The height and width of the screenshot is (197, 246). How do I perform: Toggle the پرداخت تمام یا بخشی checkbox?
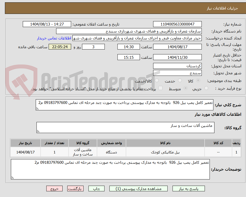click(x=160, y=88)
